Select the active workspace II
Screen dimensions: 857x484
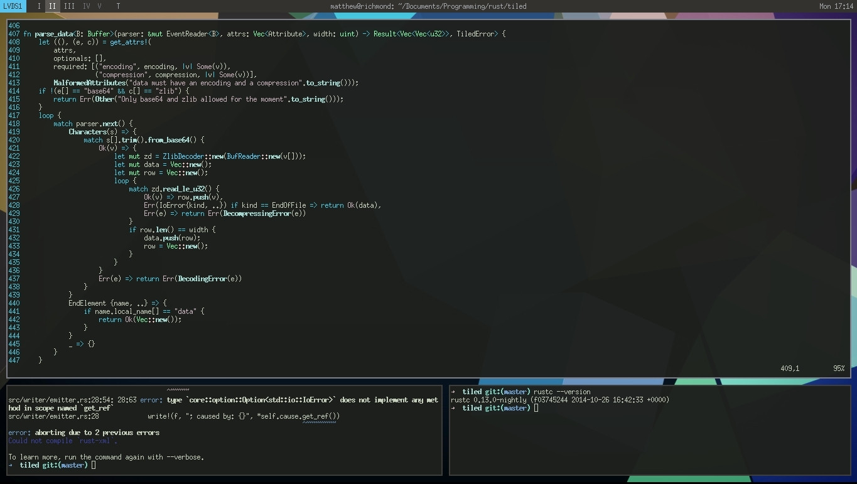(52, 6)
